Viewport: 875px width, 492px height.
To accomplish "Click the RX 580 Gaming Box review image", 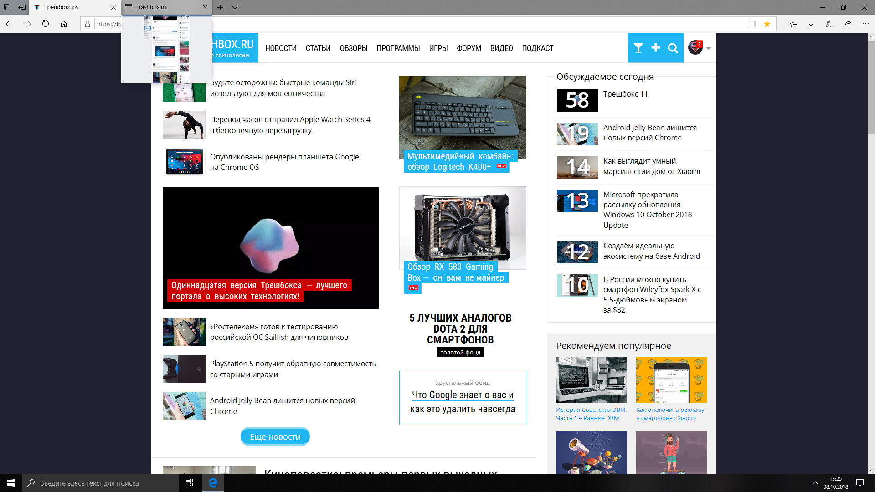I will pos(463,228).
